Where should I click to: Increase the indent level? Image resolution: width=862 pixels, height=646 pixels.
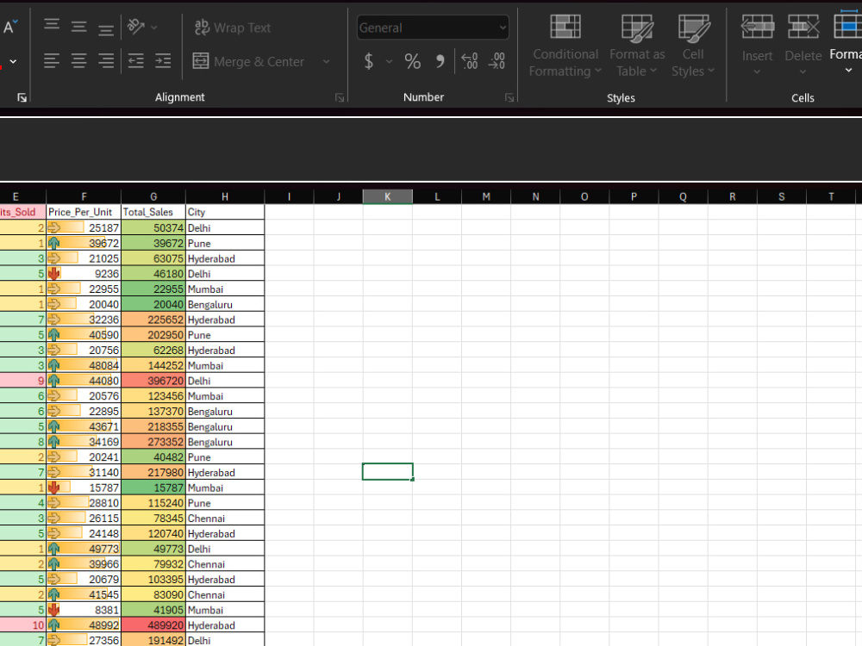(x=163, y=60)
